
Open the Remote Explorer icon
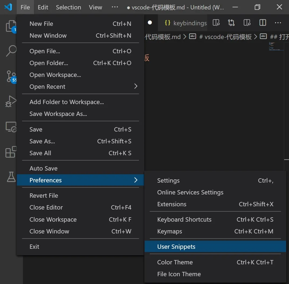click(11, 127)
